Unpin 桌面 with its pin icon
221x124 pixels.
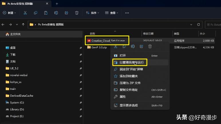pos(81,48)
